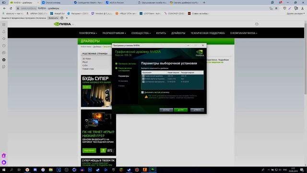Enable the clean installation checkbox
The image size is (307, 173).
(x=142, y=92)
